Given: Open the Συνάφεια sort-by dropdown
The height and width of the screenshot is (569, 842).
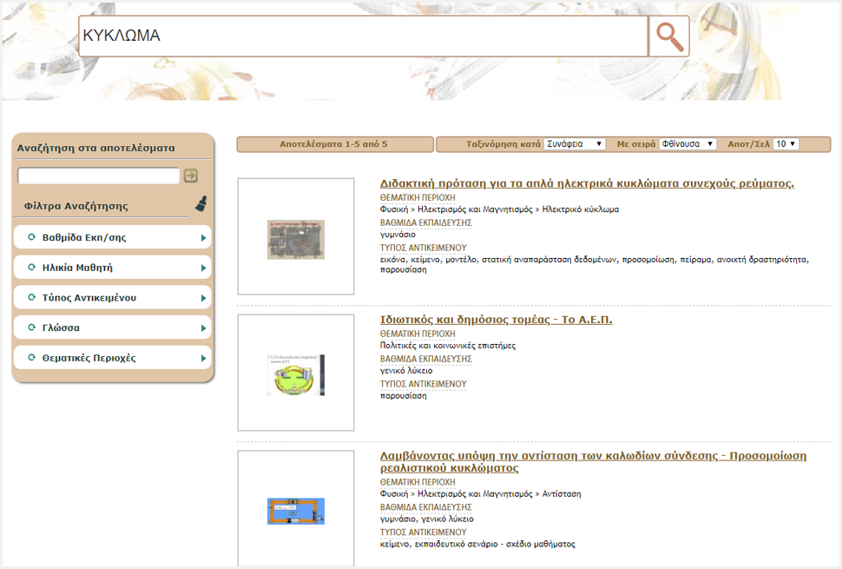Looking at the screenshot, I should coord(575,144).
